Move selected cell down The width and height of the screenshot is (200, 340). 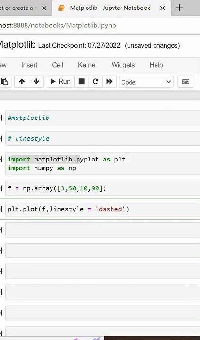coord(36,82)
